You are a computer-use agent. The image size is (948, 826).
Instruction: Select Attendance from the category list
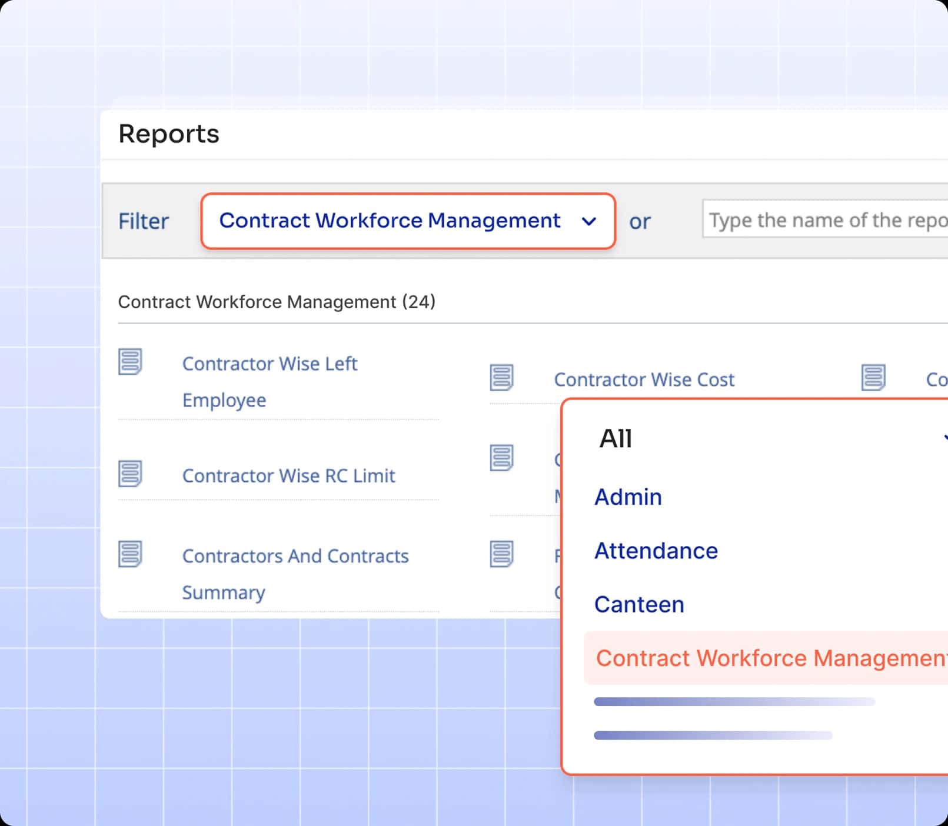click(656, 551)
